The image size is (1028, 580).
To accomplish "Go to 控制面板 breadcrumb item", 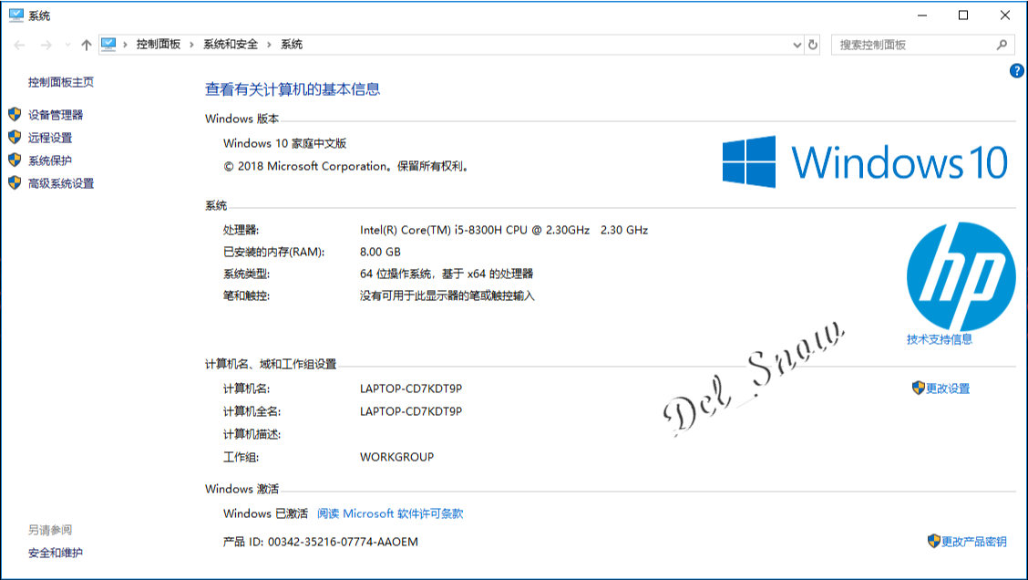I will click(x=158, y=44).
